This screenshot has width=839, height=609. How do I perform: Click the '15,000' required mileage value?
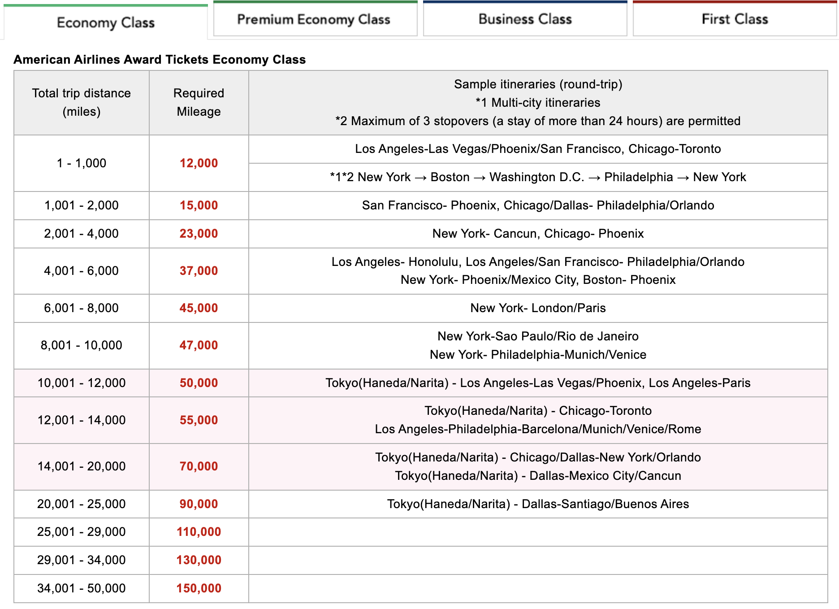[199, 205]
